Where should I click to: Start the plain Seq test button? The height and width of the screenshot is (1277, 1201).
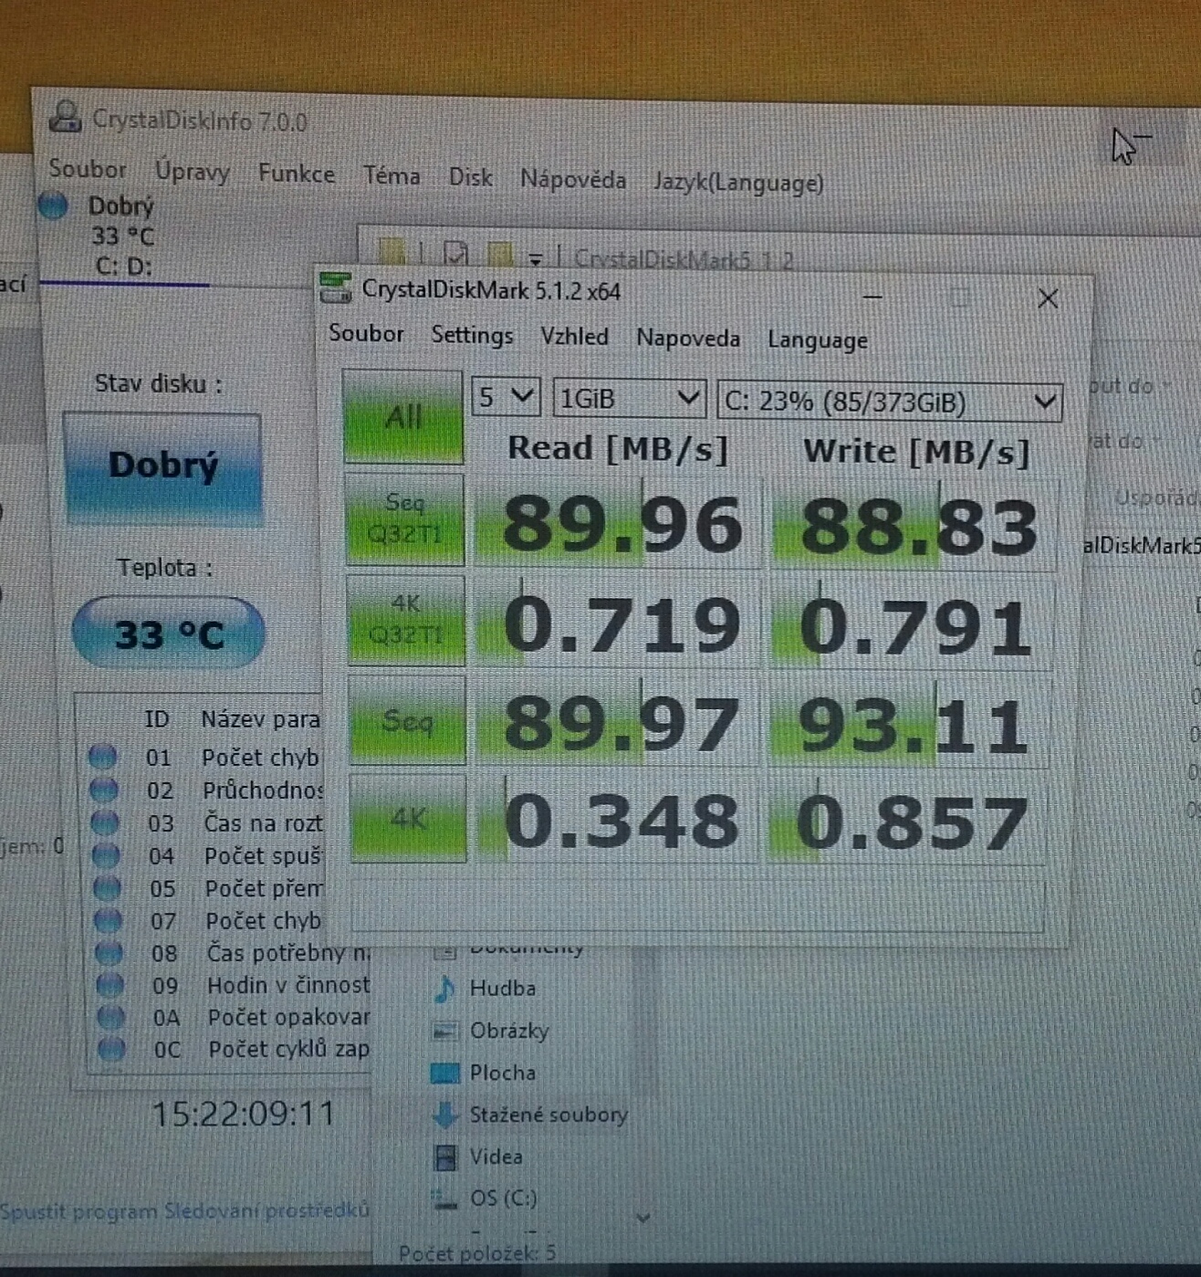407,721
